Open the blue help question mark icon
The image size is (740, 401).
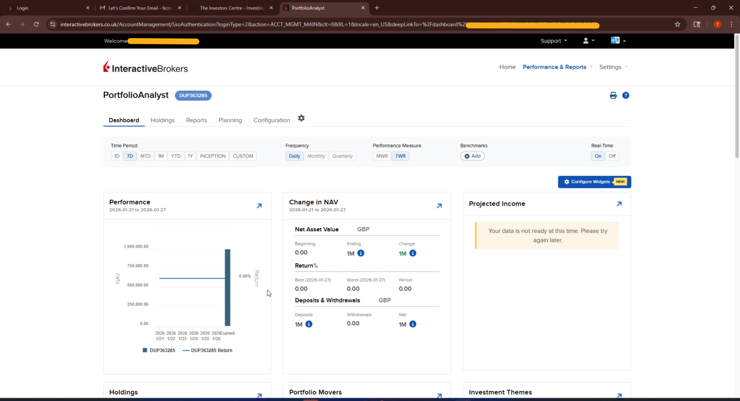[x=626, y=95]
